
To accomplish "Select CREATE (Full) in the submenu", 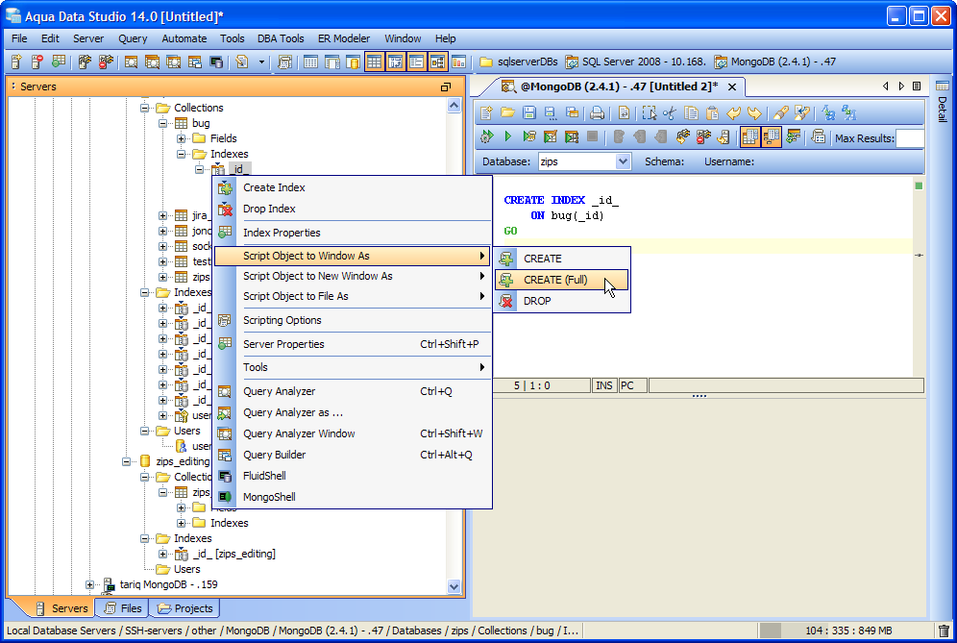I will [561, 280].
